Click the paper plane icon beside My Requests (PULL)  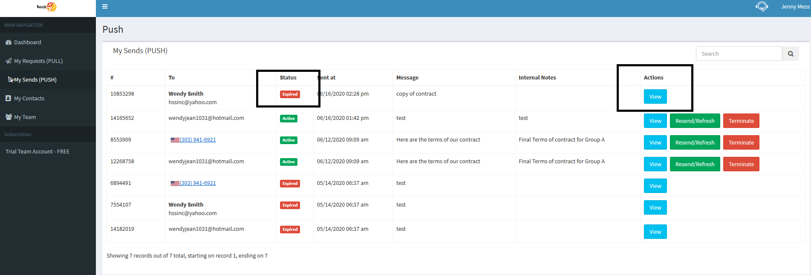[9, 61]
